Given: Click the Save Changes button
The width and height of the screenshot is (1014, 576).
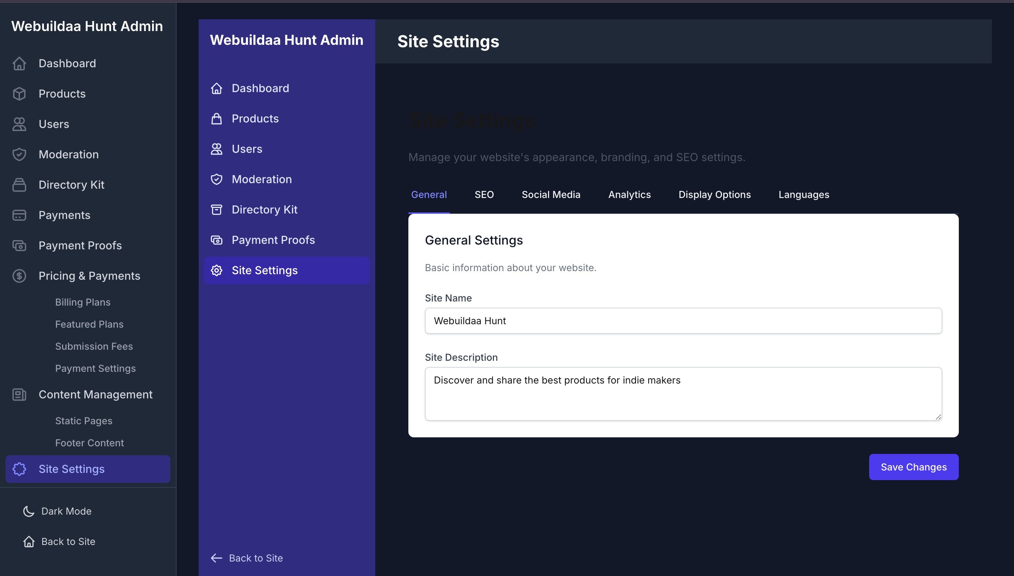Looking at the screenshot, I should (x=913, y=467).
